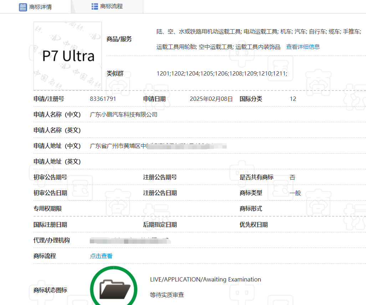
Task: Click the goods line starting 运载工具用轮胎
Action: (x=218, y=47)
